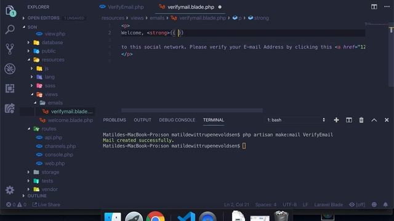Switch to the PROBLEMS panel tab
This screenshot has height=221, width=394.
click(115, 120)
